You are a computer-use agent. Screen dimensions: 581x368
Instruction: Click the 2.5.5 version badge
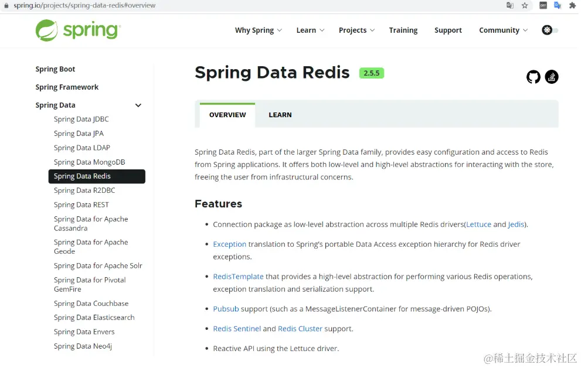[x=371, y=73]
